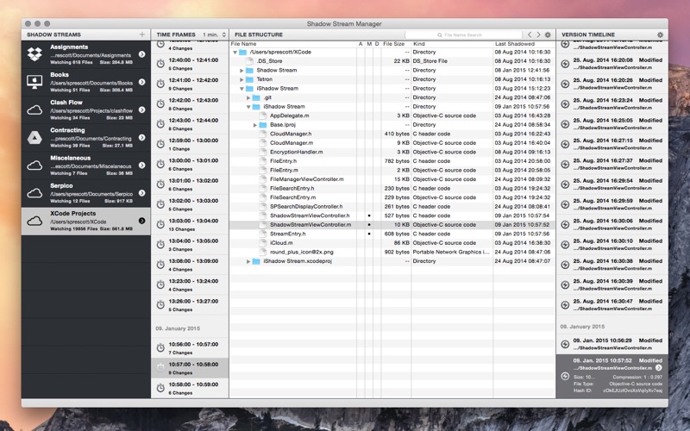Select version 25. Aug. 2014 16:25:05

[612, 123]
